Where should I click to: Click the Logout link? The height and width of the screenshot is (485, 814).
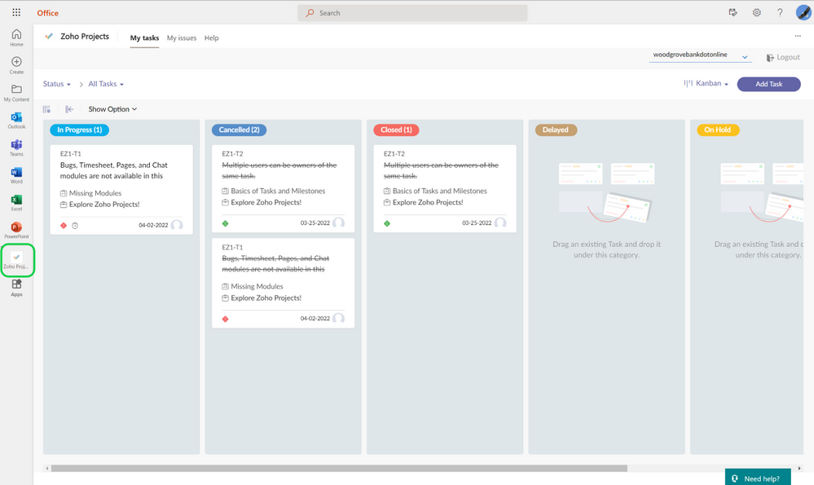(783, 57)
